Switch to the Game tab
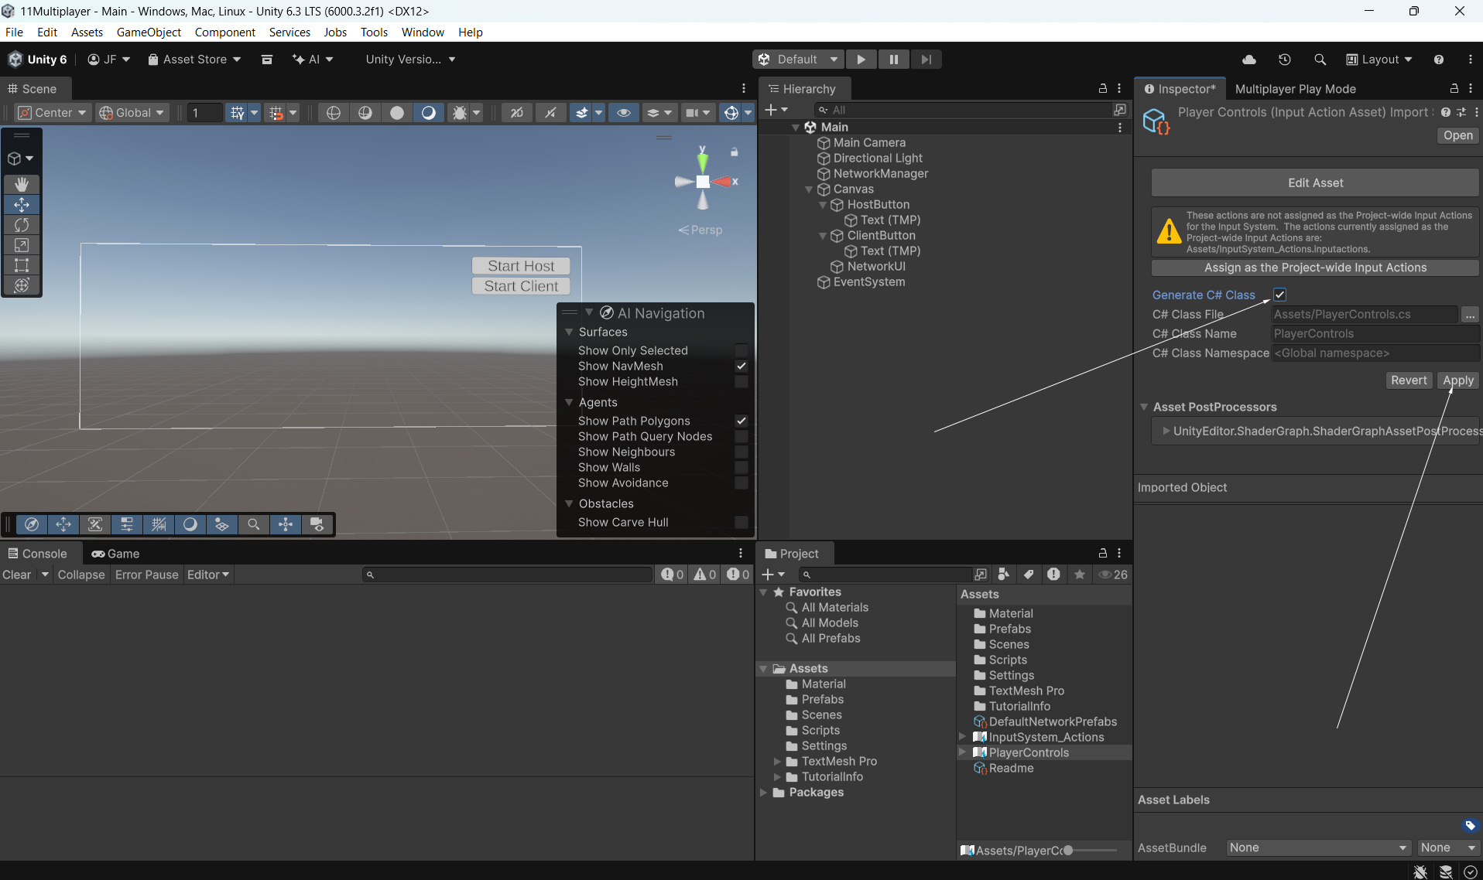1483x880 pixels. [x=115, y=554]
